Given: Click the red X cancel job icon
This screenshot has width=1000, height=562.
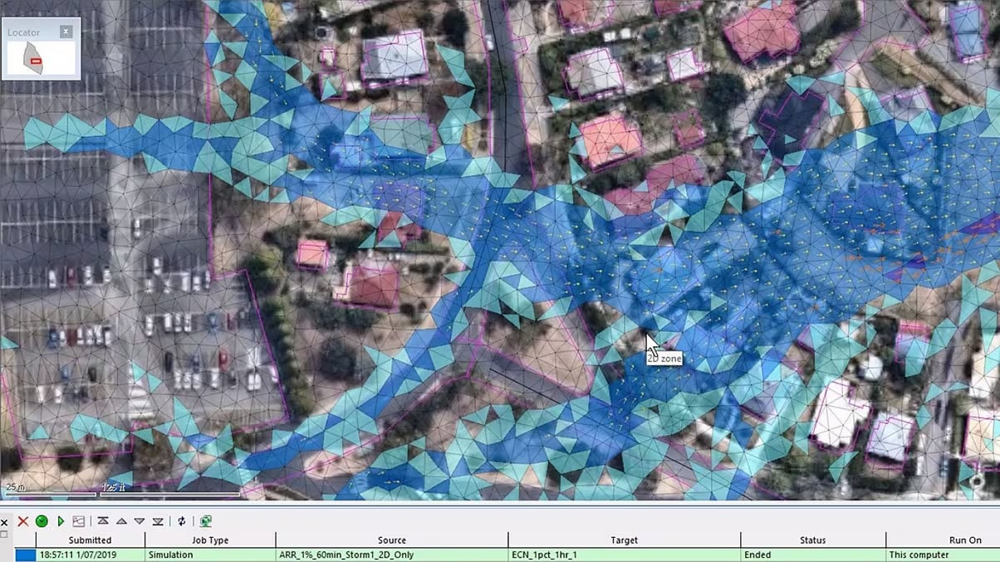Looking at the screenshot, I should (22, 521).
